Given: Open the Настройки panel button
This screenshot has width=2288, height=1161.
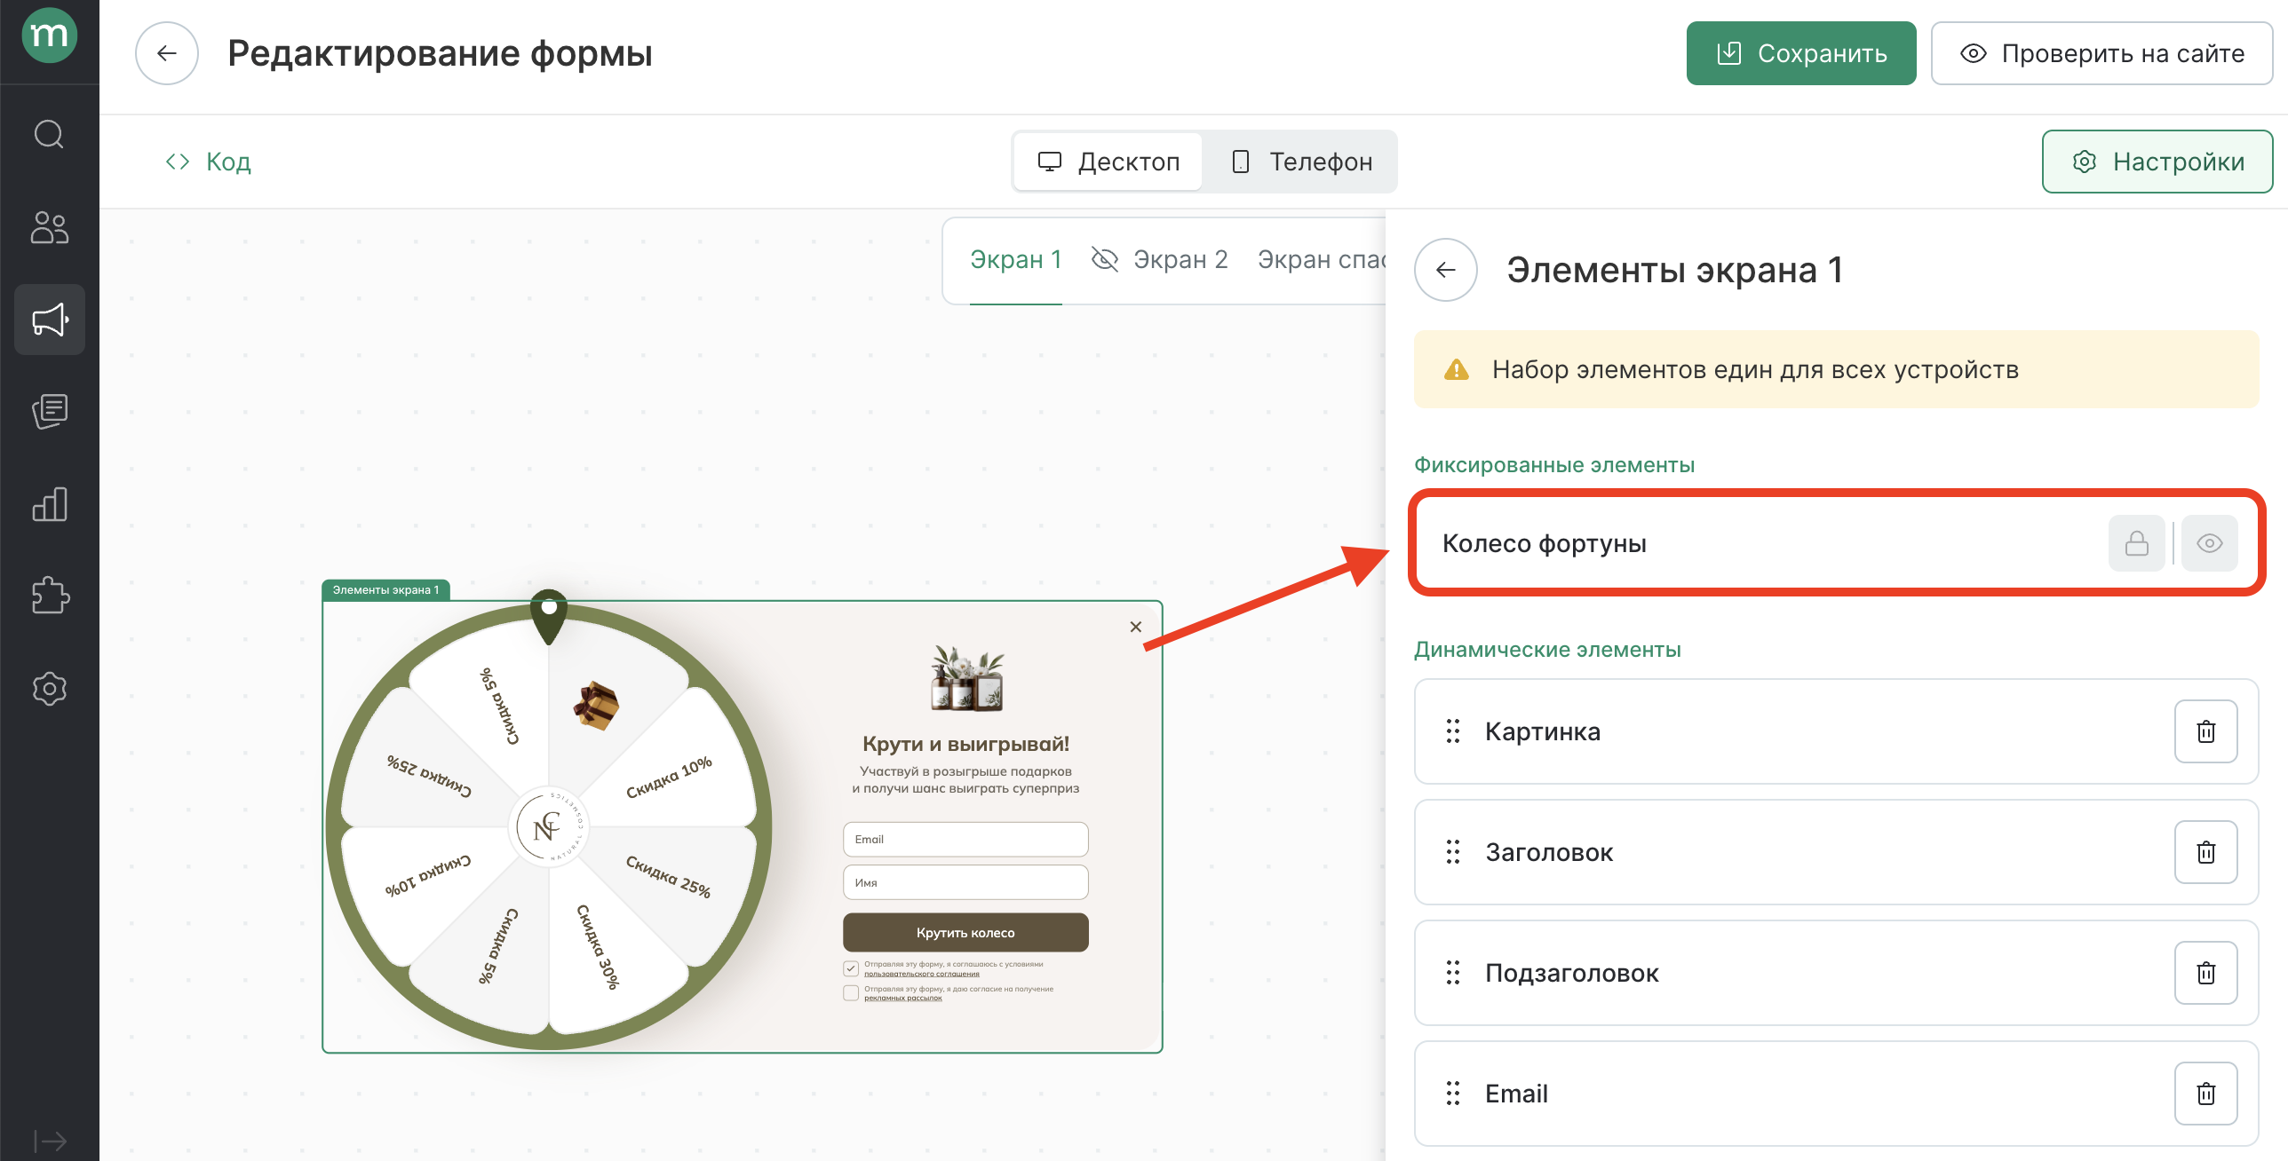Looking at the screenshot, I should [x=2157, y=162].
